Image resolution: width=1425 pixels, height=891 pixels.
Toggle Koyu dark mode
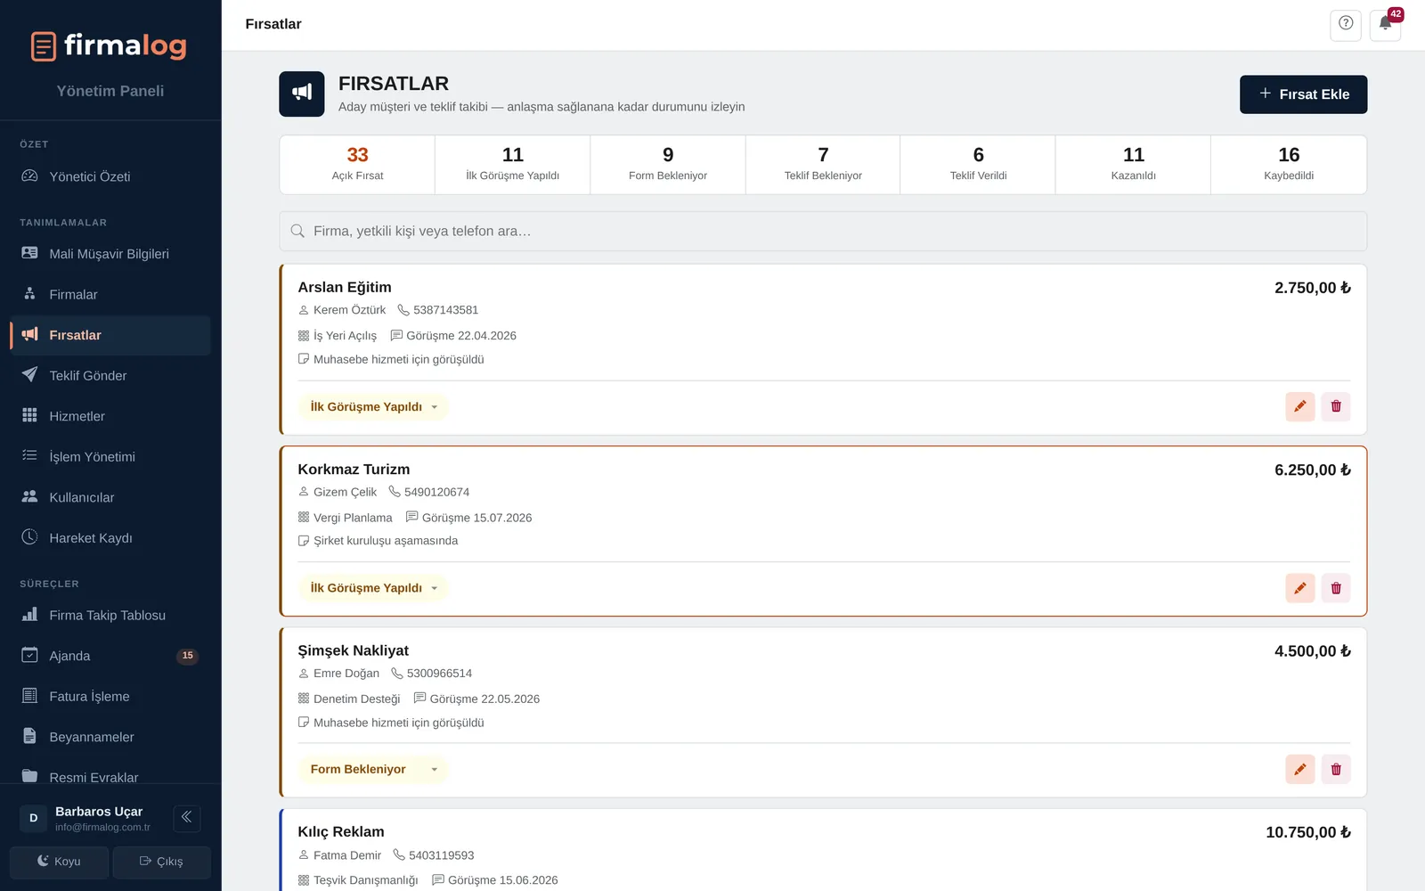click(59, 862)
